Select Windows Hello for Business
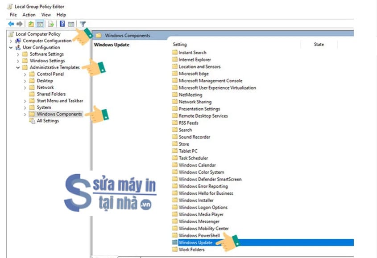 click(x=206, y=193)
